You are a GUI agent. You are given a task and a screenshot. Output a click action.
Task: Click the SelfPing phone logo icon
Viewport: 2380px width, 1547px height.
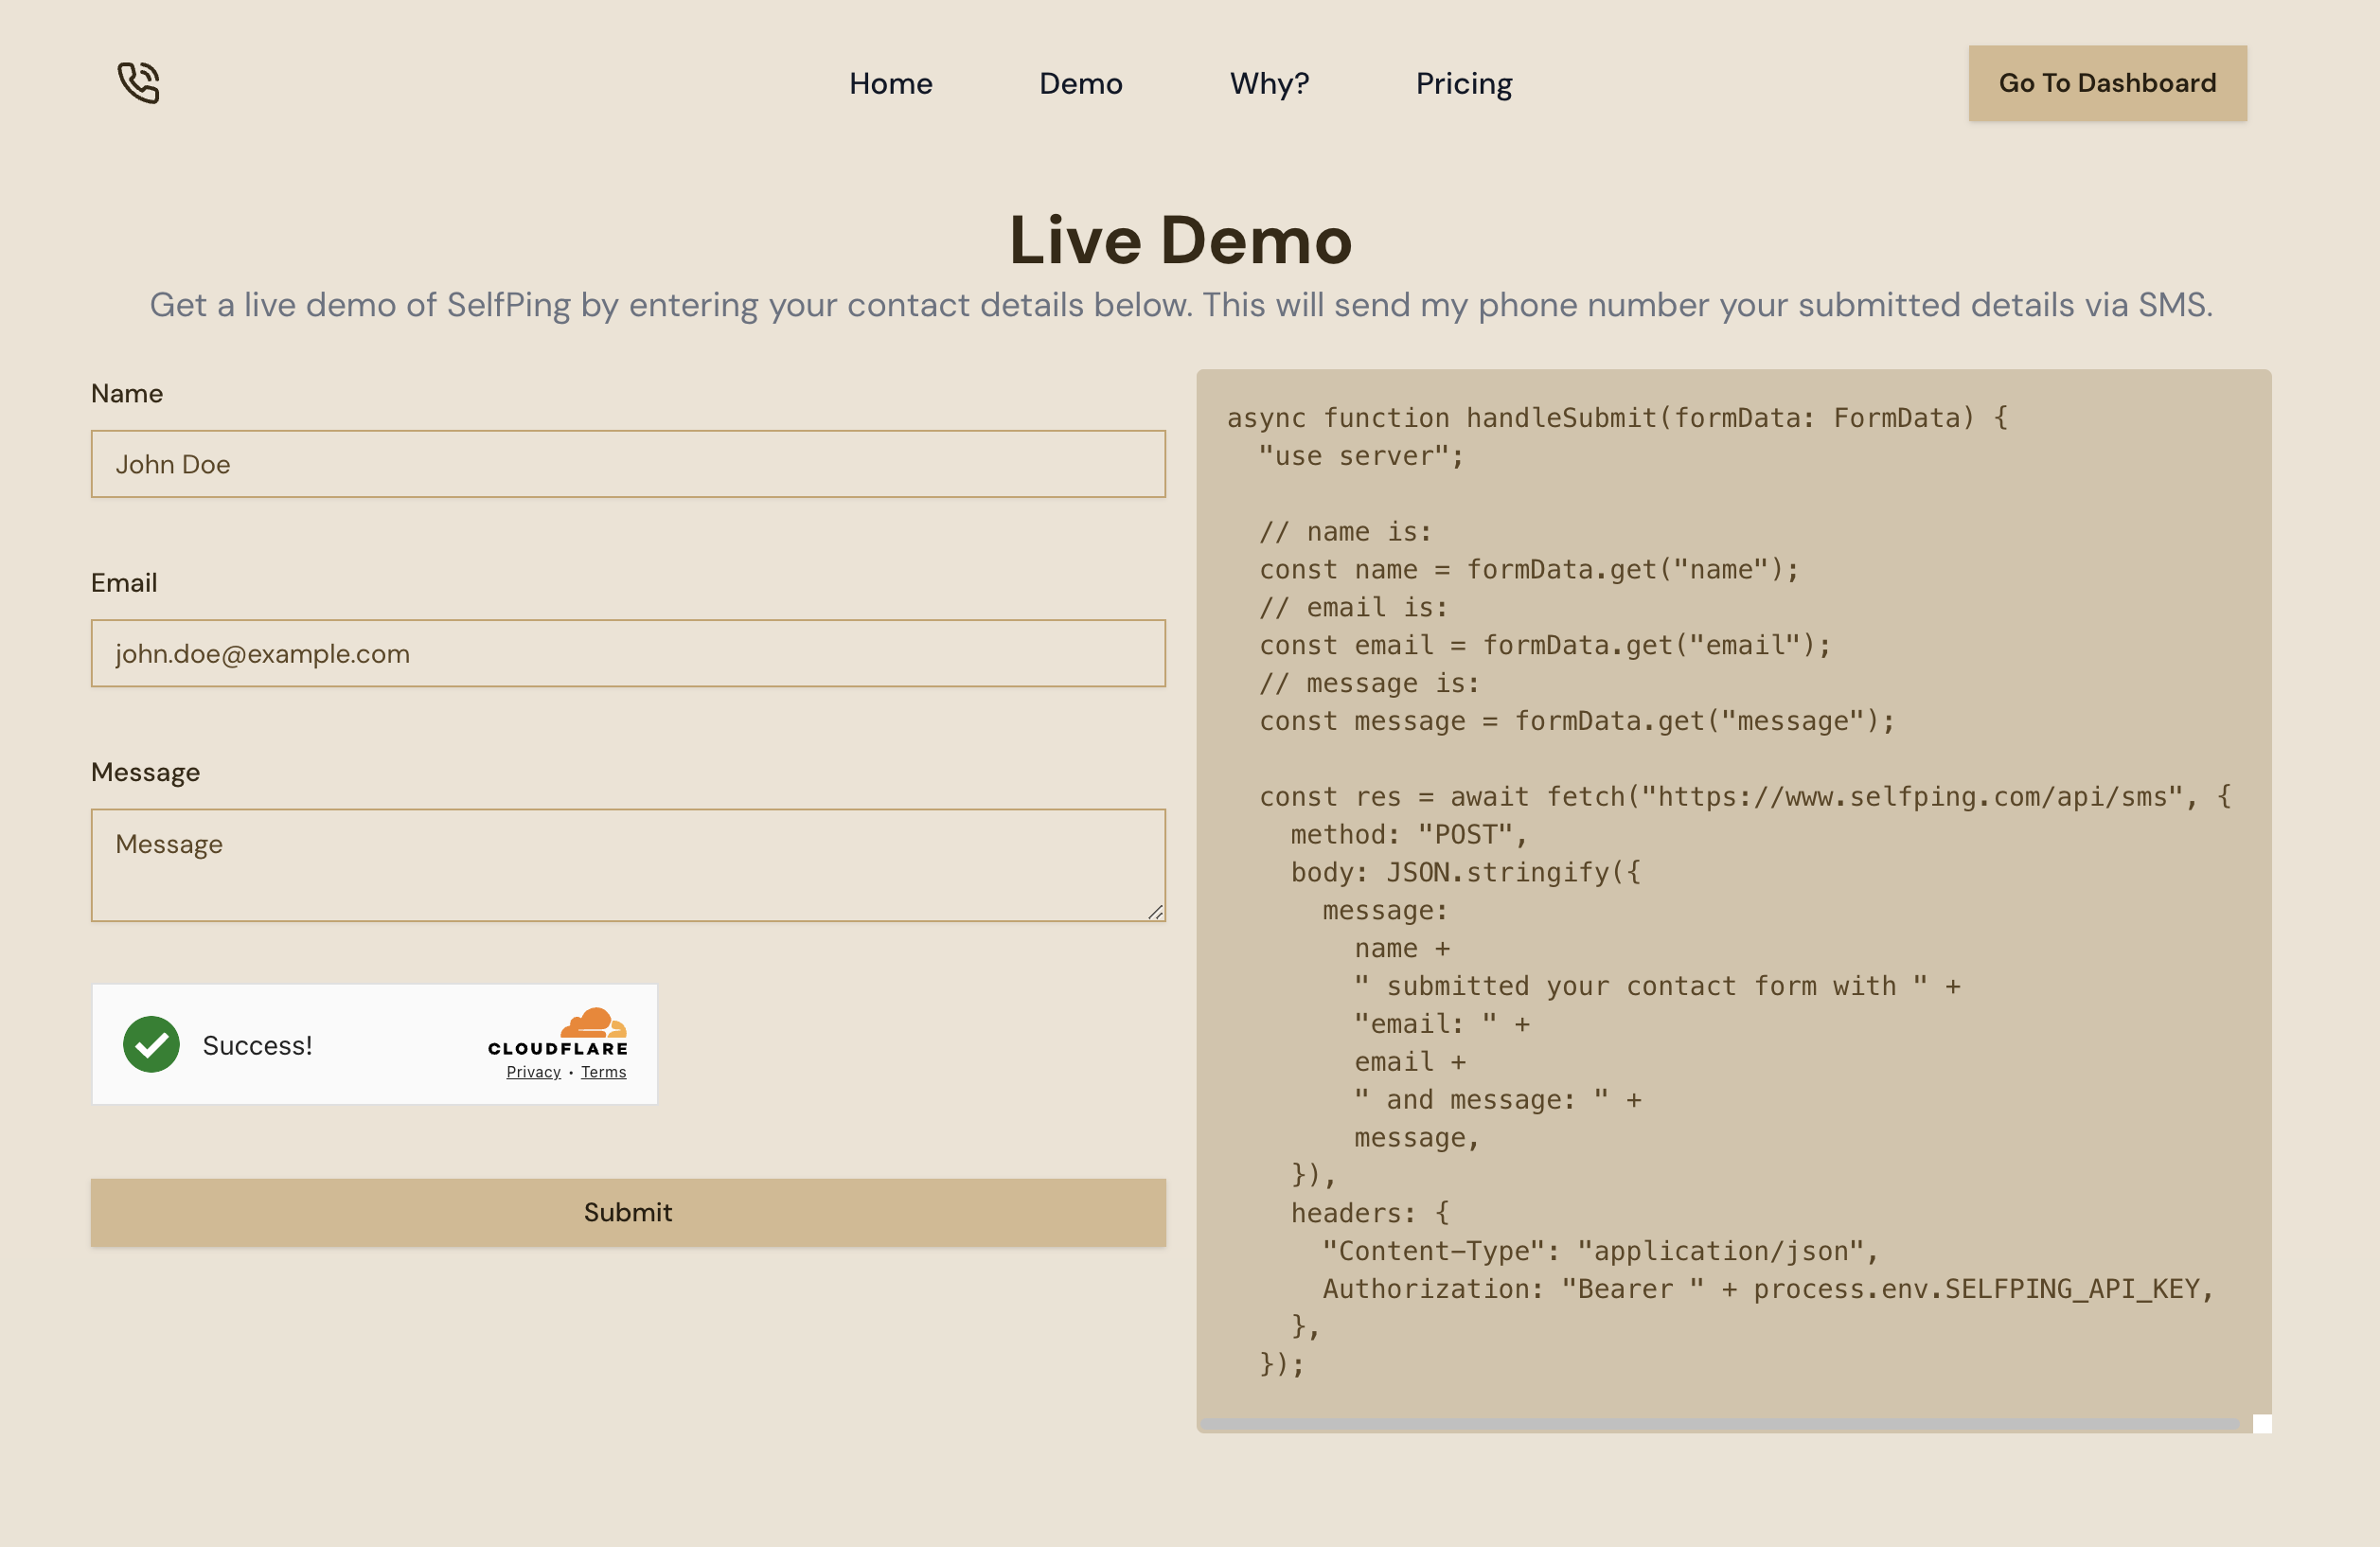tap(139, 83)
